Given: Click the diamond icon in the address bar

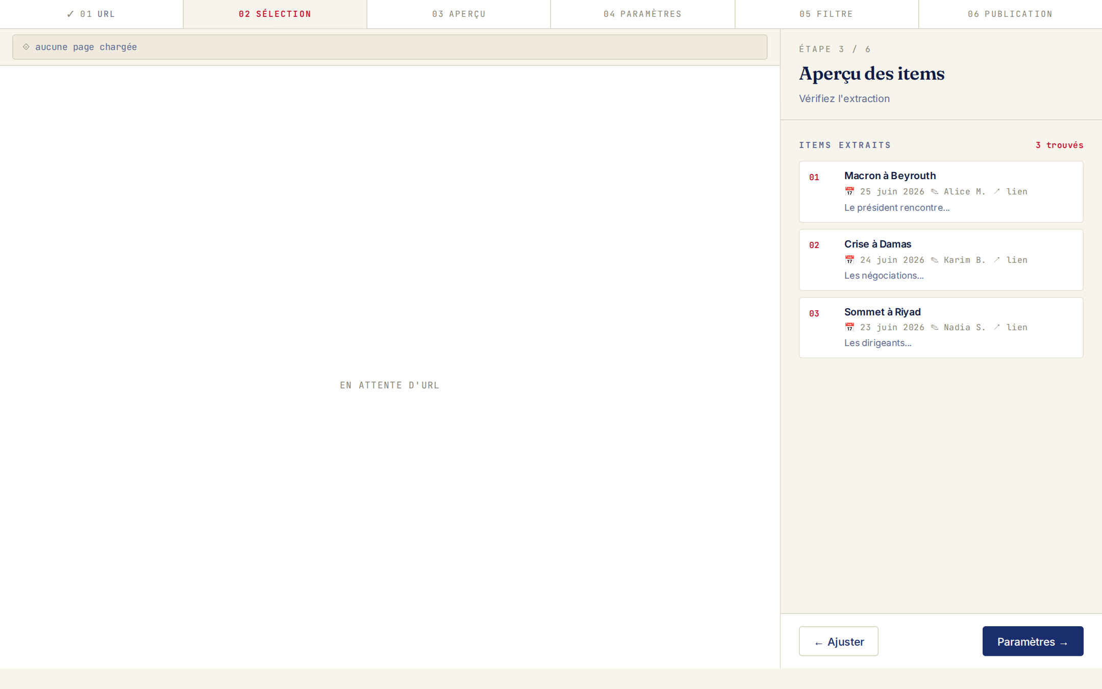Looking at the screenshot, I should 26,47.
